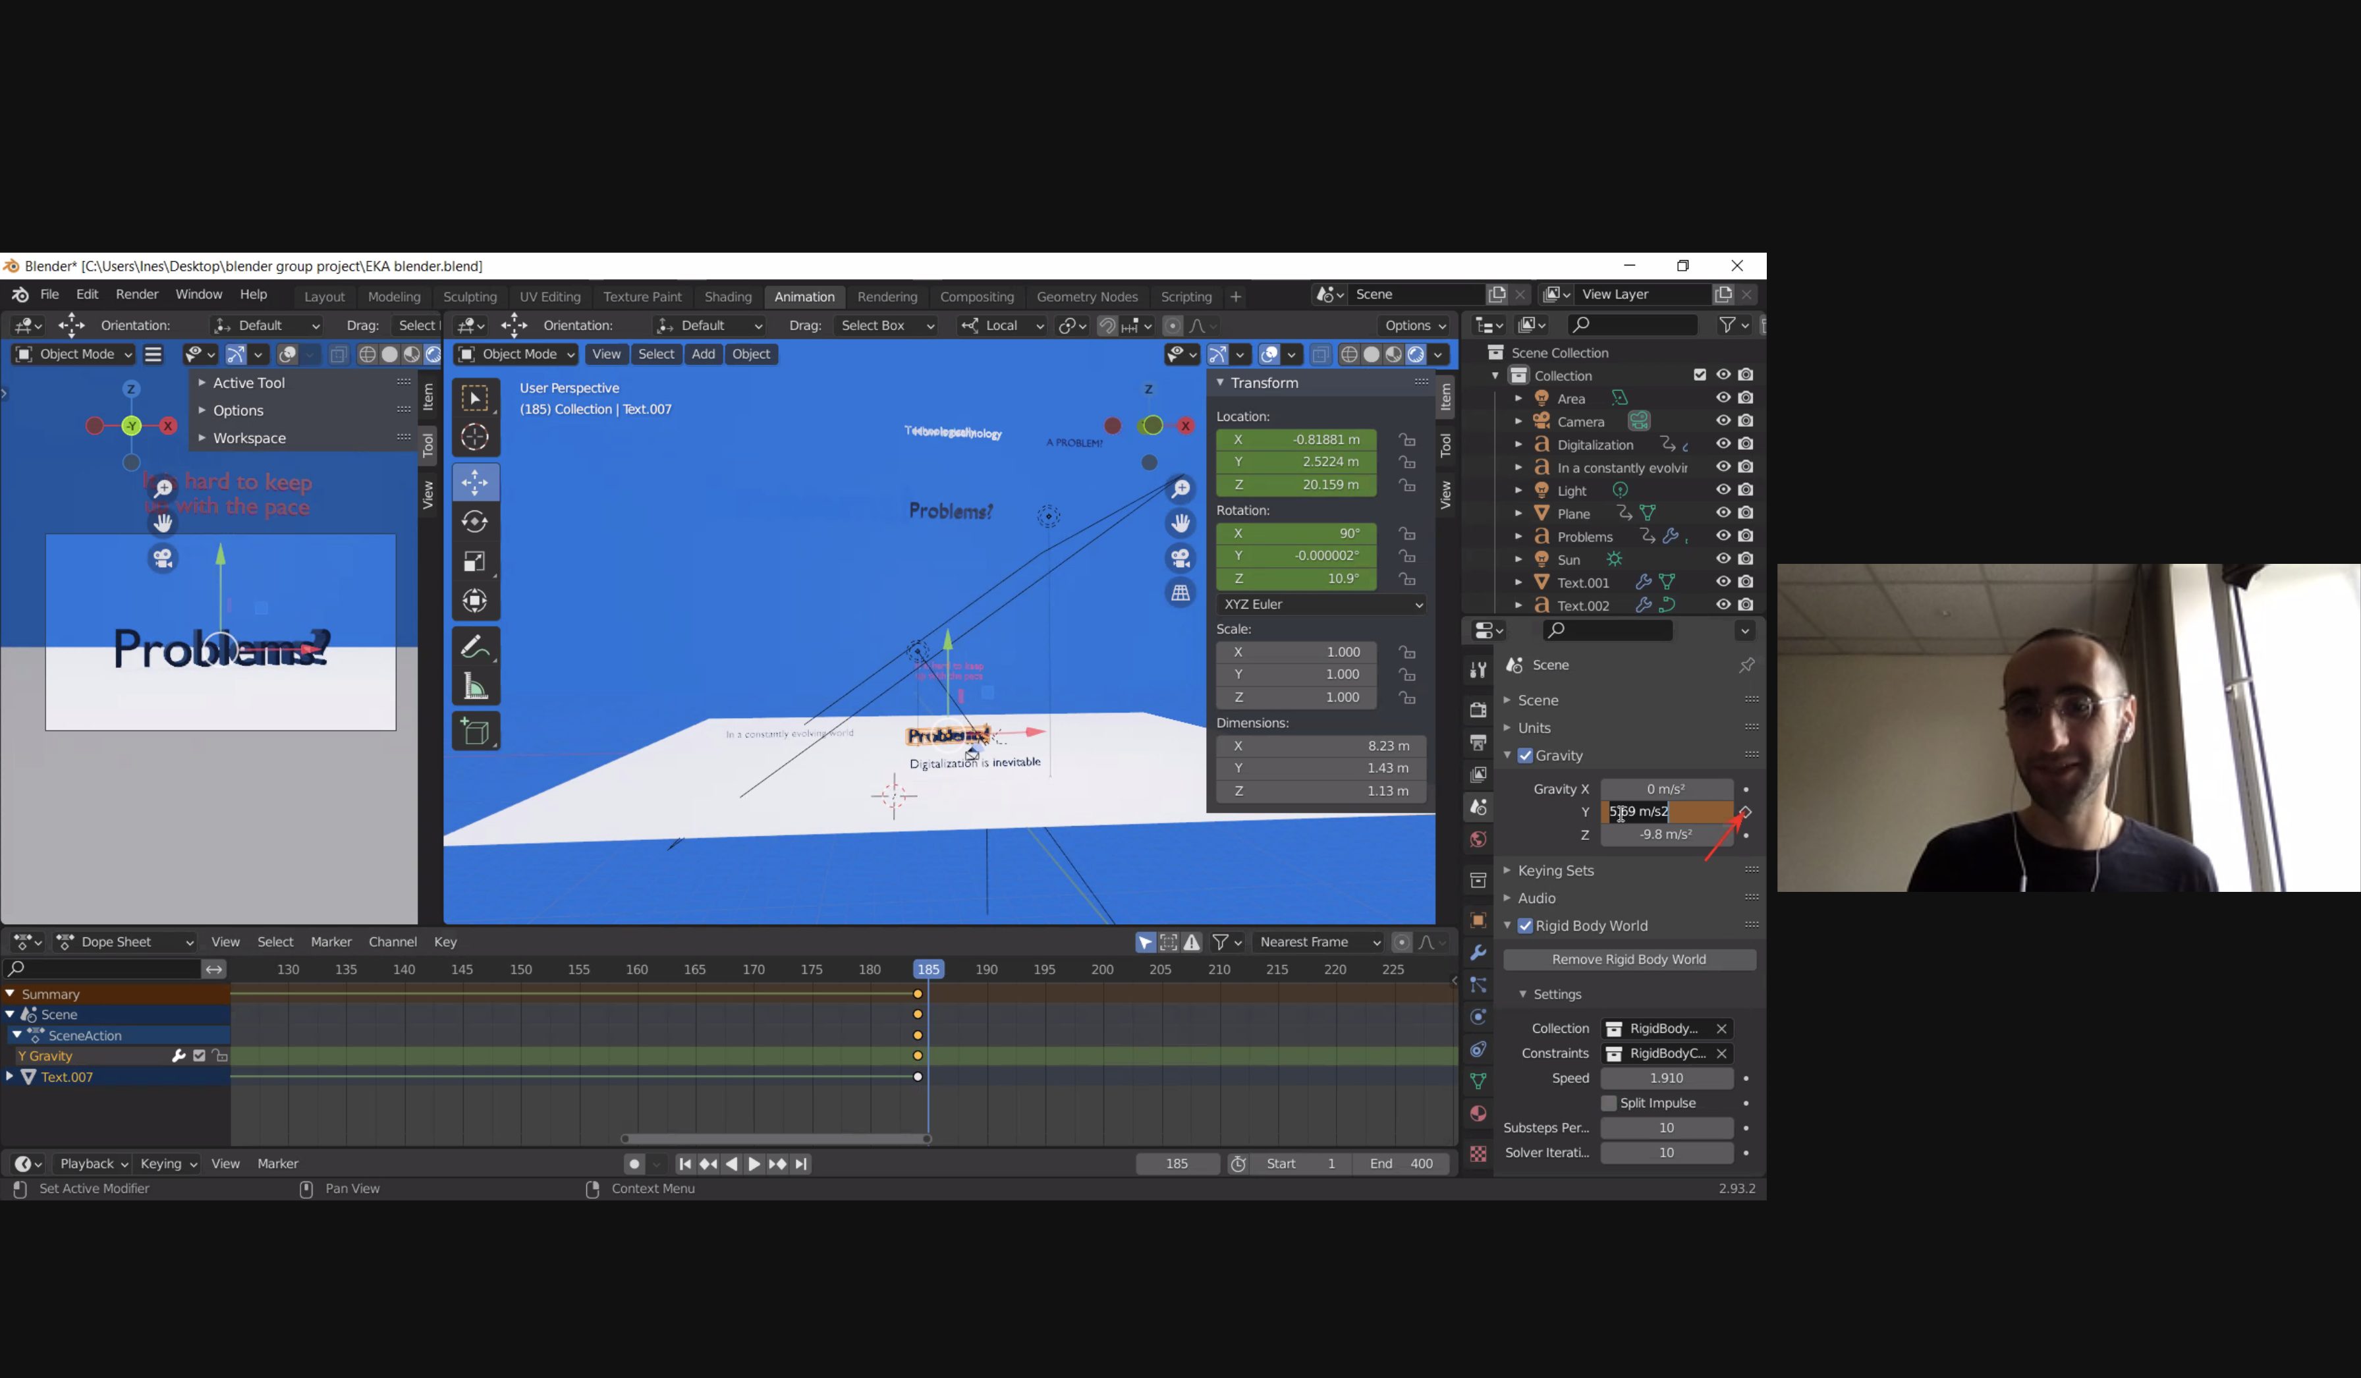Open the Render menu

137,294
